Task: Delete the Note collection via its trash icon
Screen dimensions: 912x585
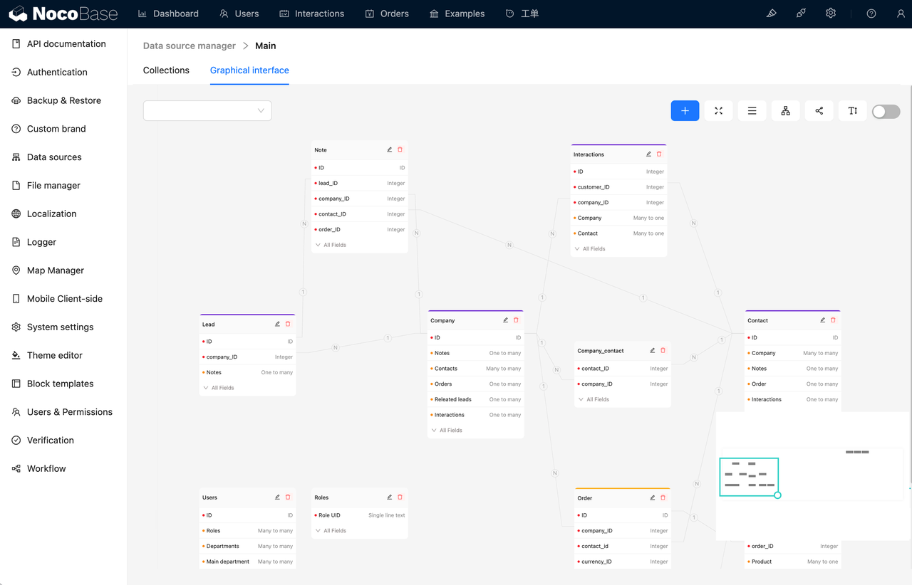Action: click(400, 149)
